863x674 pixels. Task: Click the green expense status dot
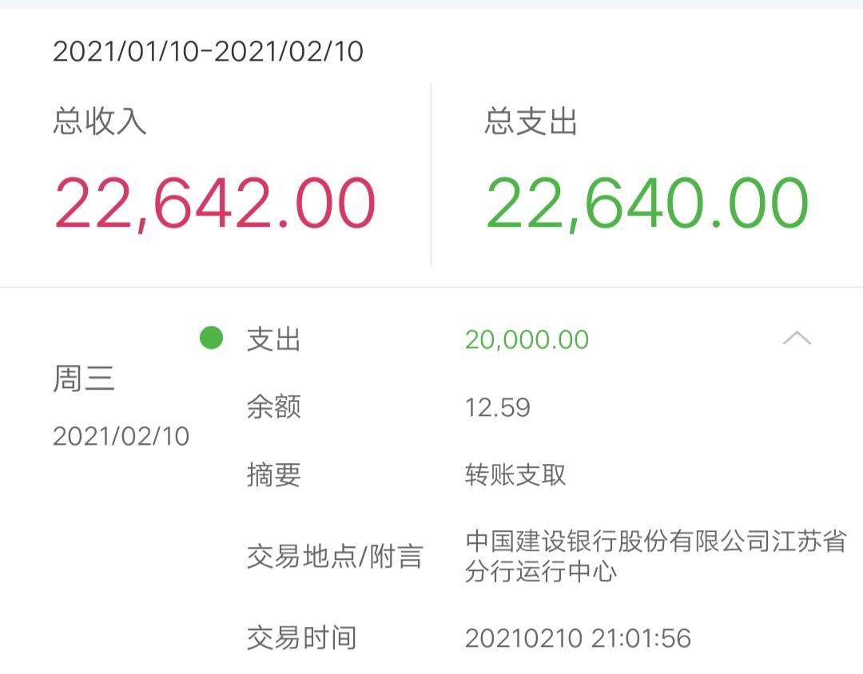(x=209, y=339)
